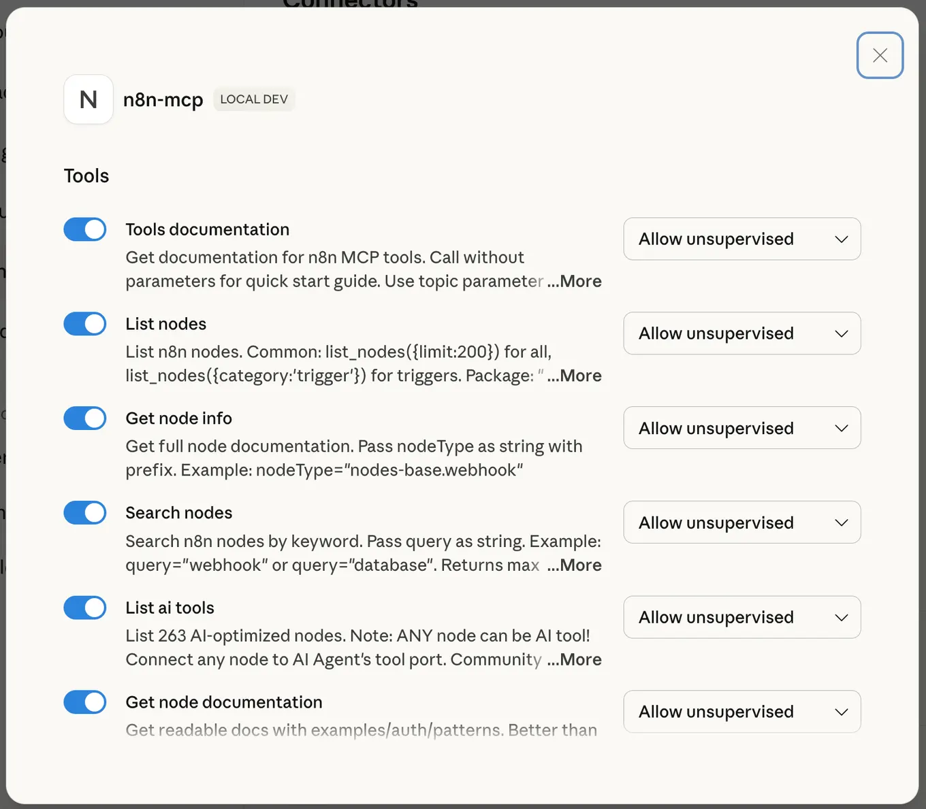
Task: Click the n8n-mcp connector title
Action: pos(163,100)
